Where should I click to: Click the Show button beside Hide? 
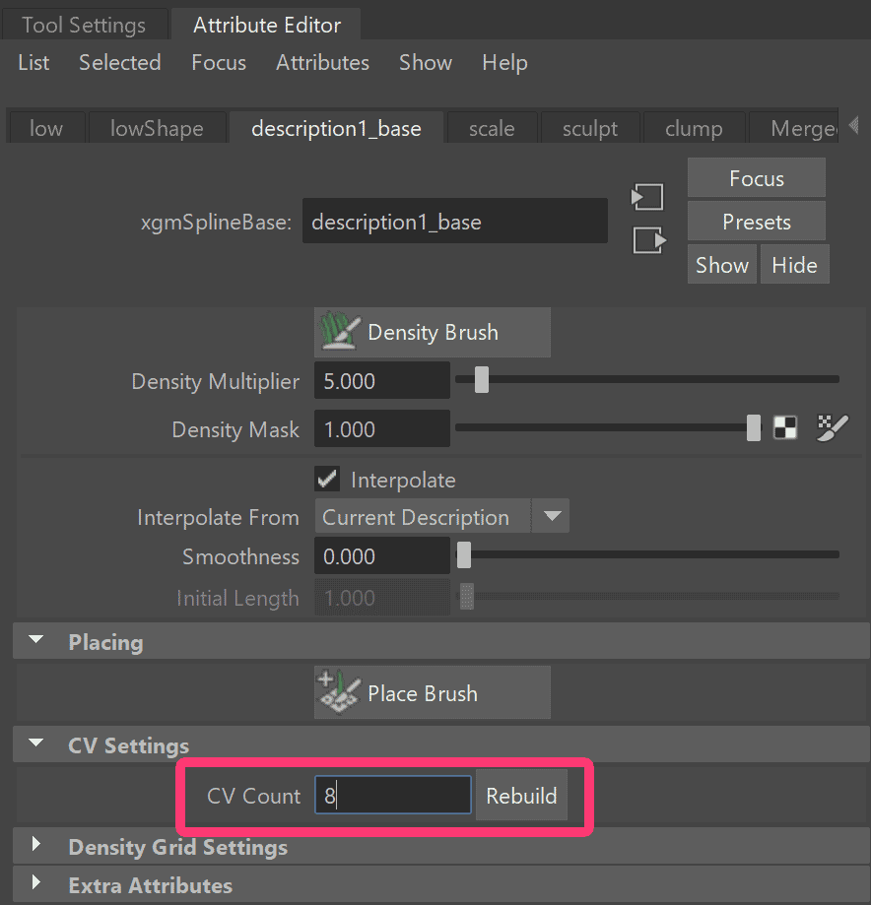click(722, 265)
